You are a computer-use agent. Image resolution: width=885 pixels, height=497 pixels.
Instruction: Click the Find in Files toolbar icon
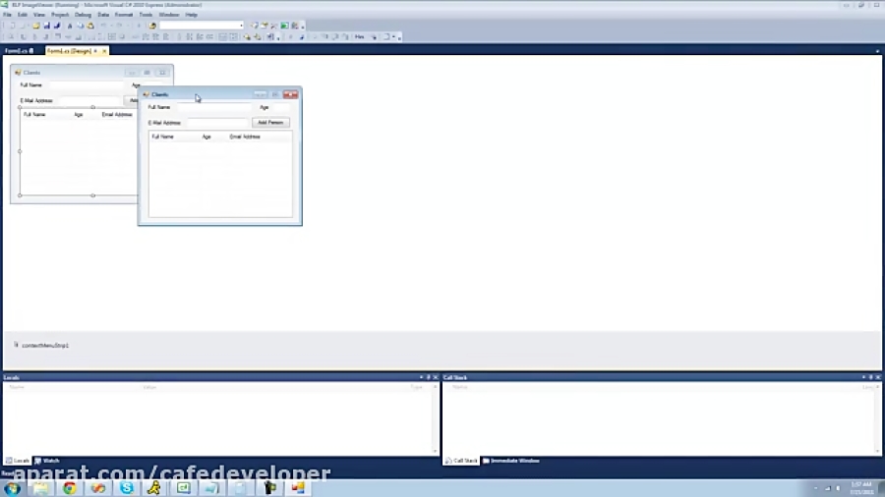click(152, 26)
